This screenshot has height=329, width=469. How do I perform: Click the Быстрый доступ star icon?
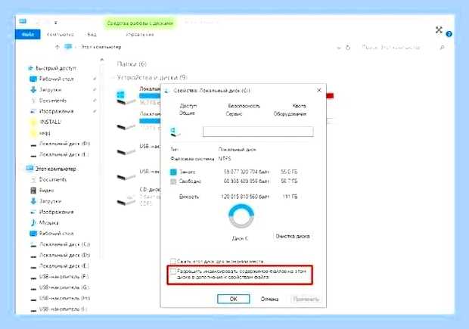[30, 68]
